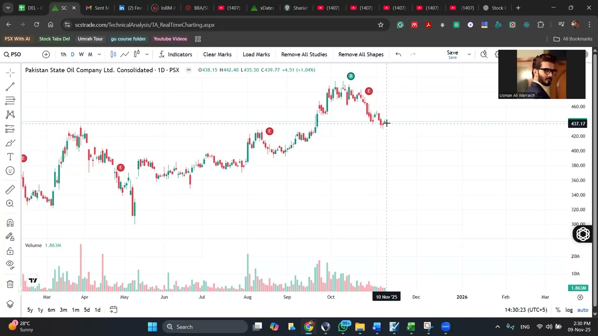Click Clear Marks
This screenshot has height=336, width=598.
217,55
